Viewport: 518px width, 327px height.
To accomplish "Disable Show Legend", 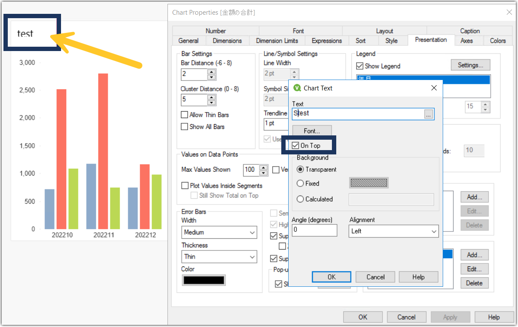I will (360, 66).
